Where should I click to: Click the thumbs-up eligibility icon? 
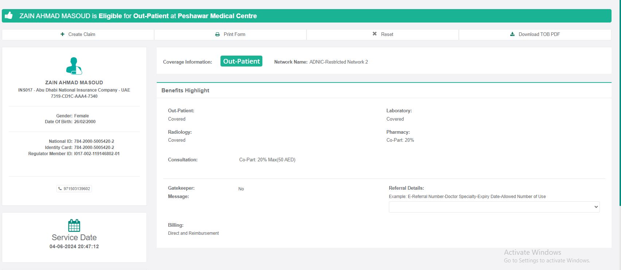(9, 16)
